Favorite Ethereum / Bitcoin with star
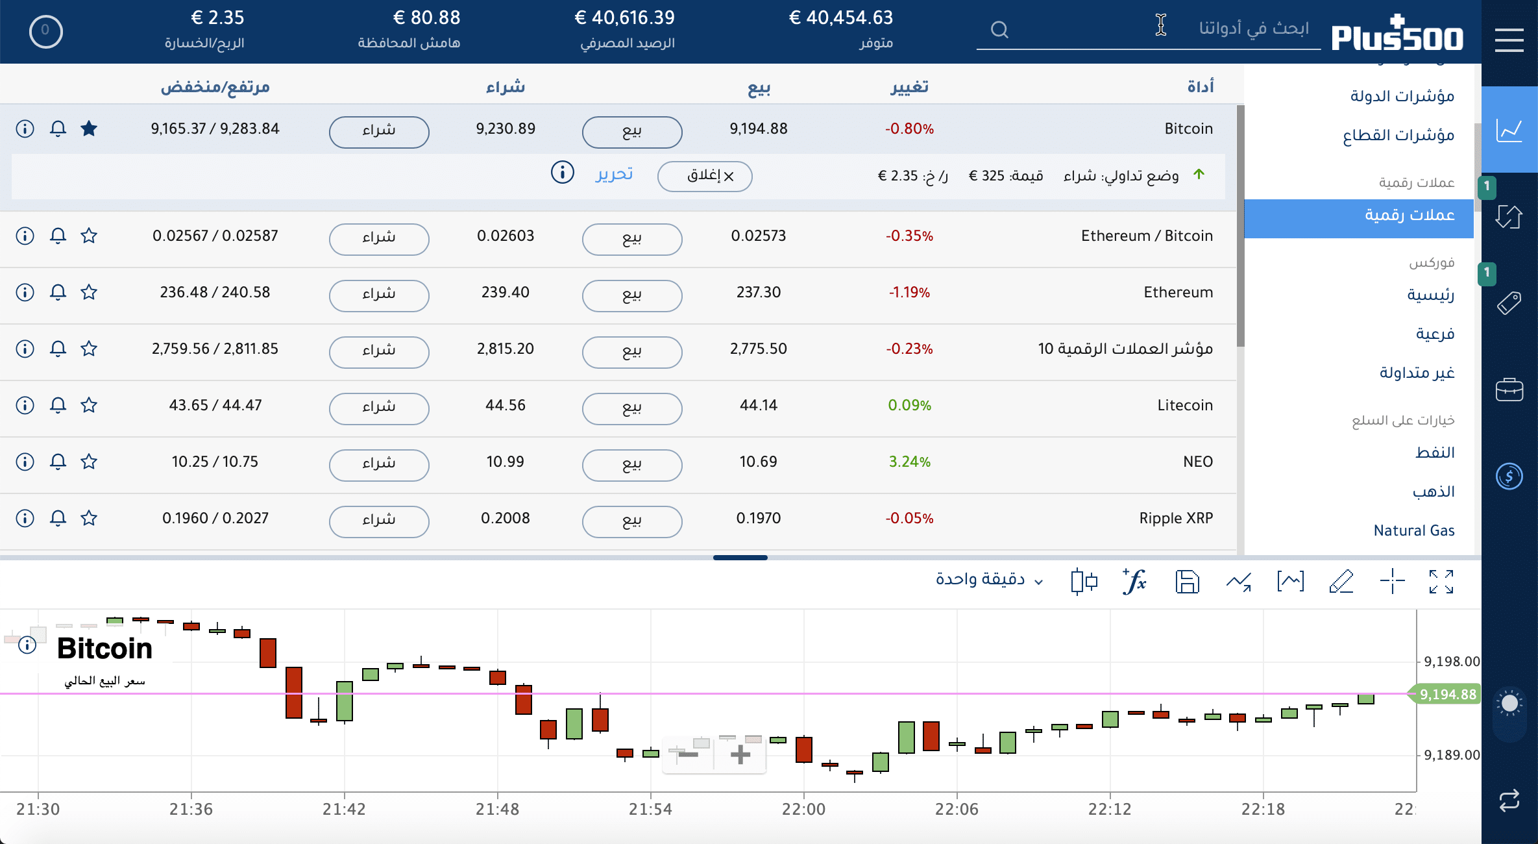This screenshot has height=844, width=1538. coord(89,236)
